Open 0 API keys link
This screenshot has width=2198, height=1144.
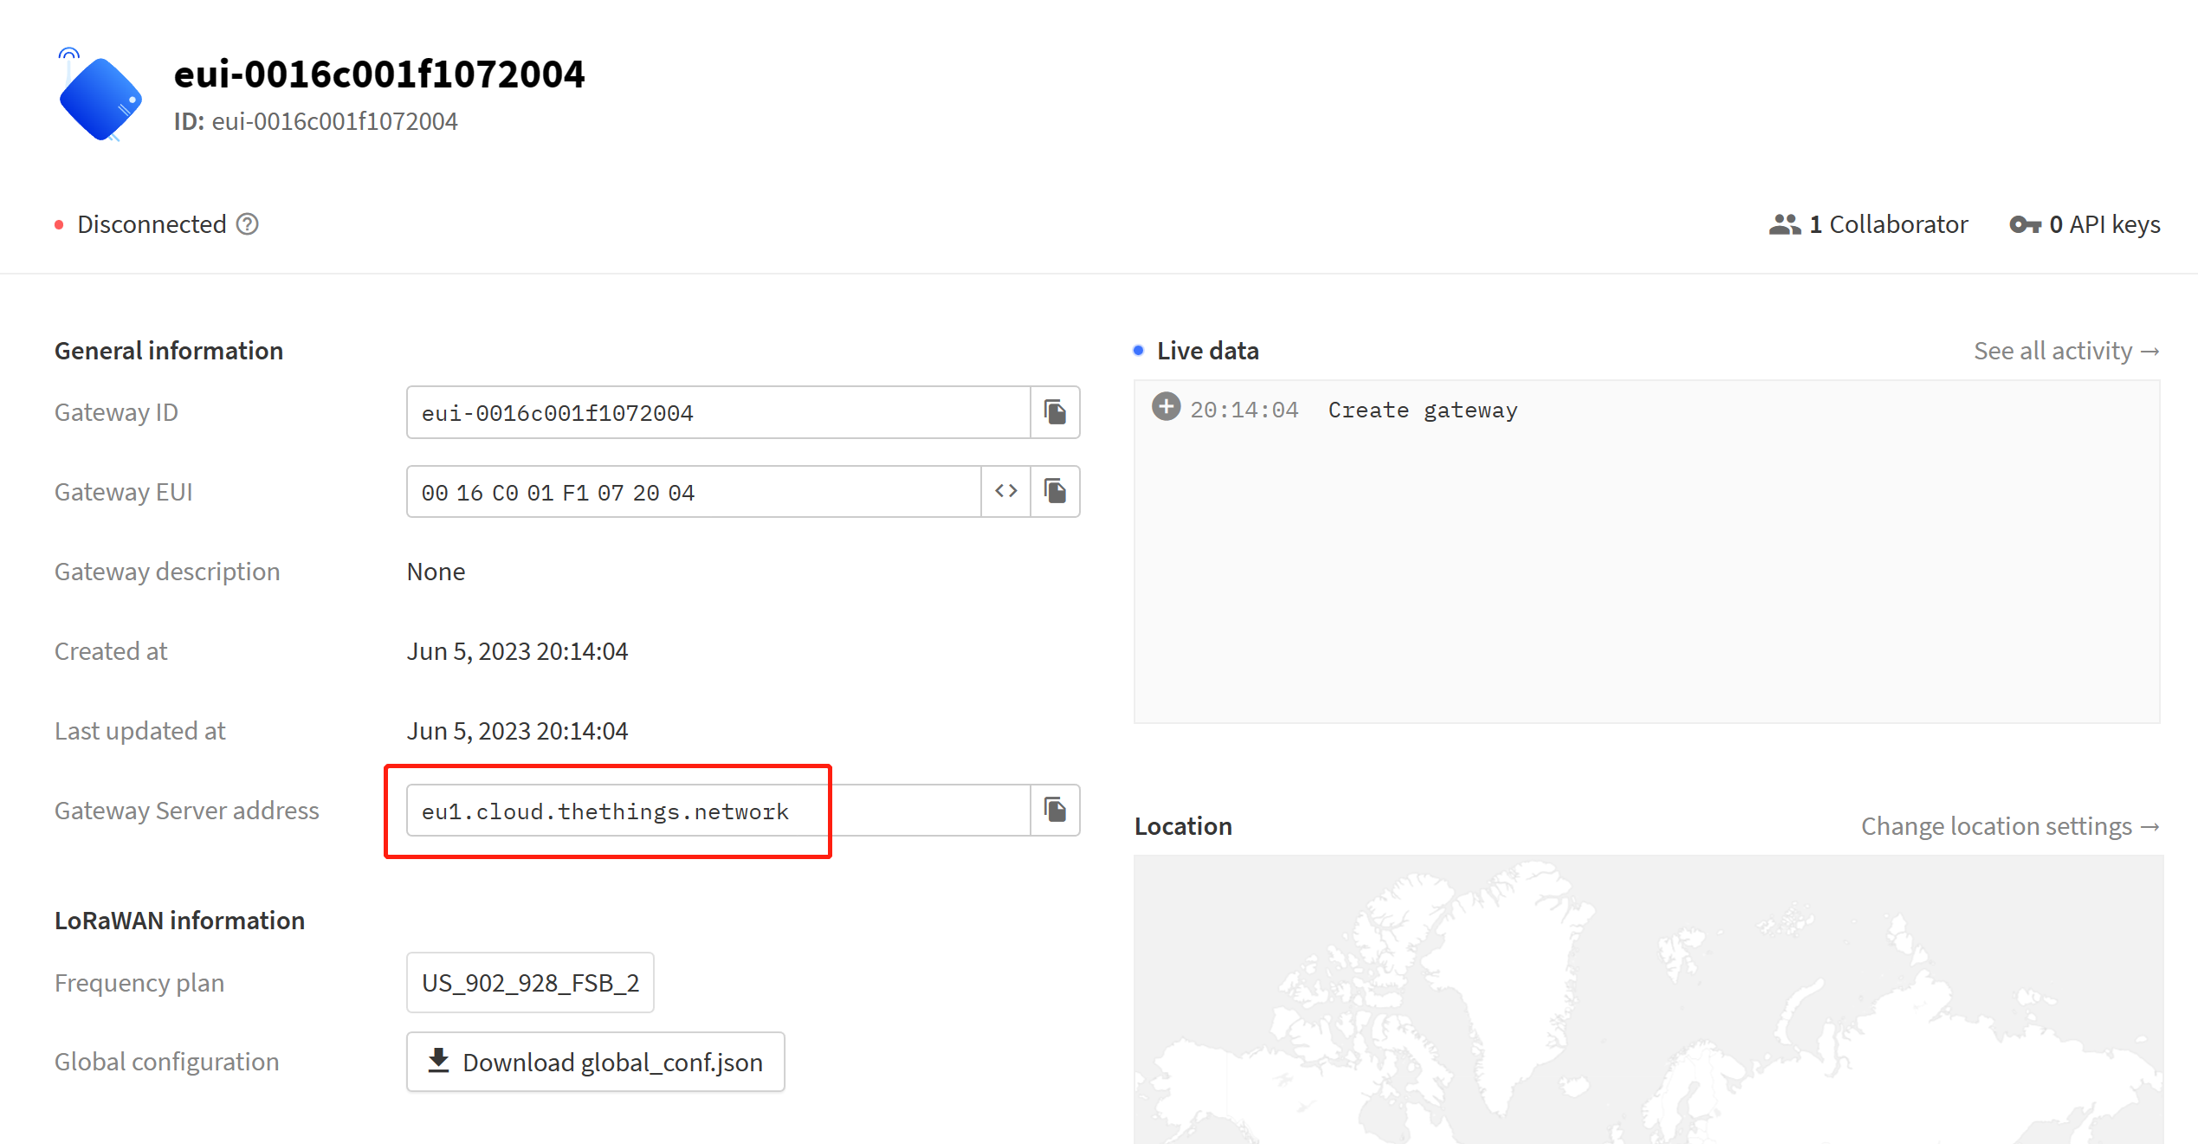point(2085,224)
